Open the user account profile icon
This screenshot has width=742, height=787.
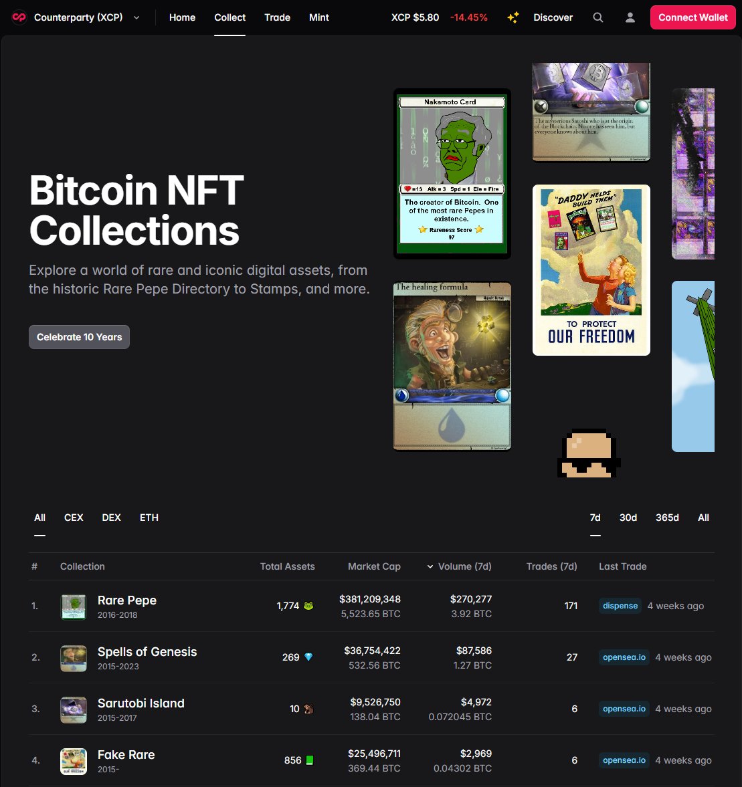(630, 17)
